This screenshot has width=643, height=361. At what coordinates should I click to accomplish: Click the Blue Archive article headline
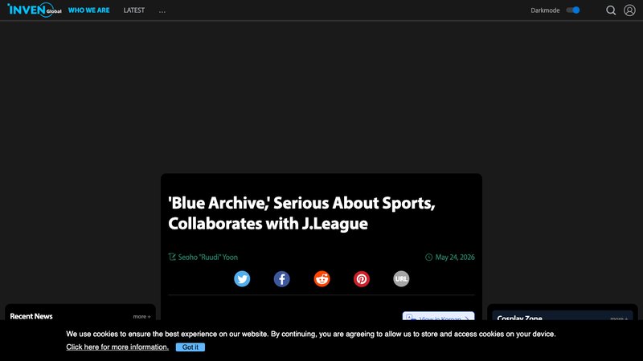(x=301, y=213)
